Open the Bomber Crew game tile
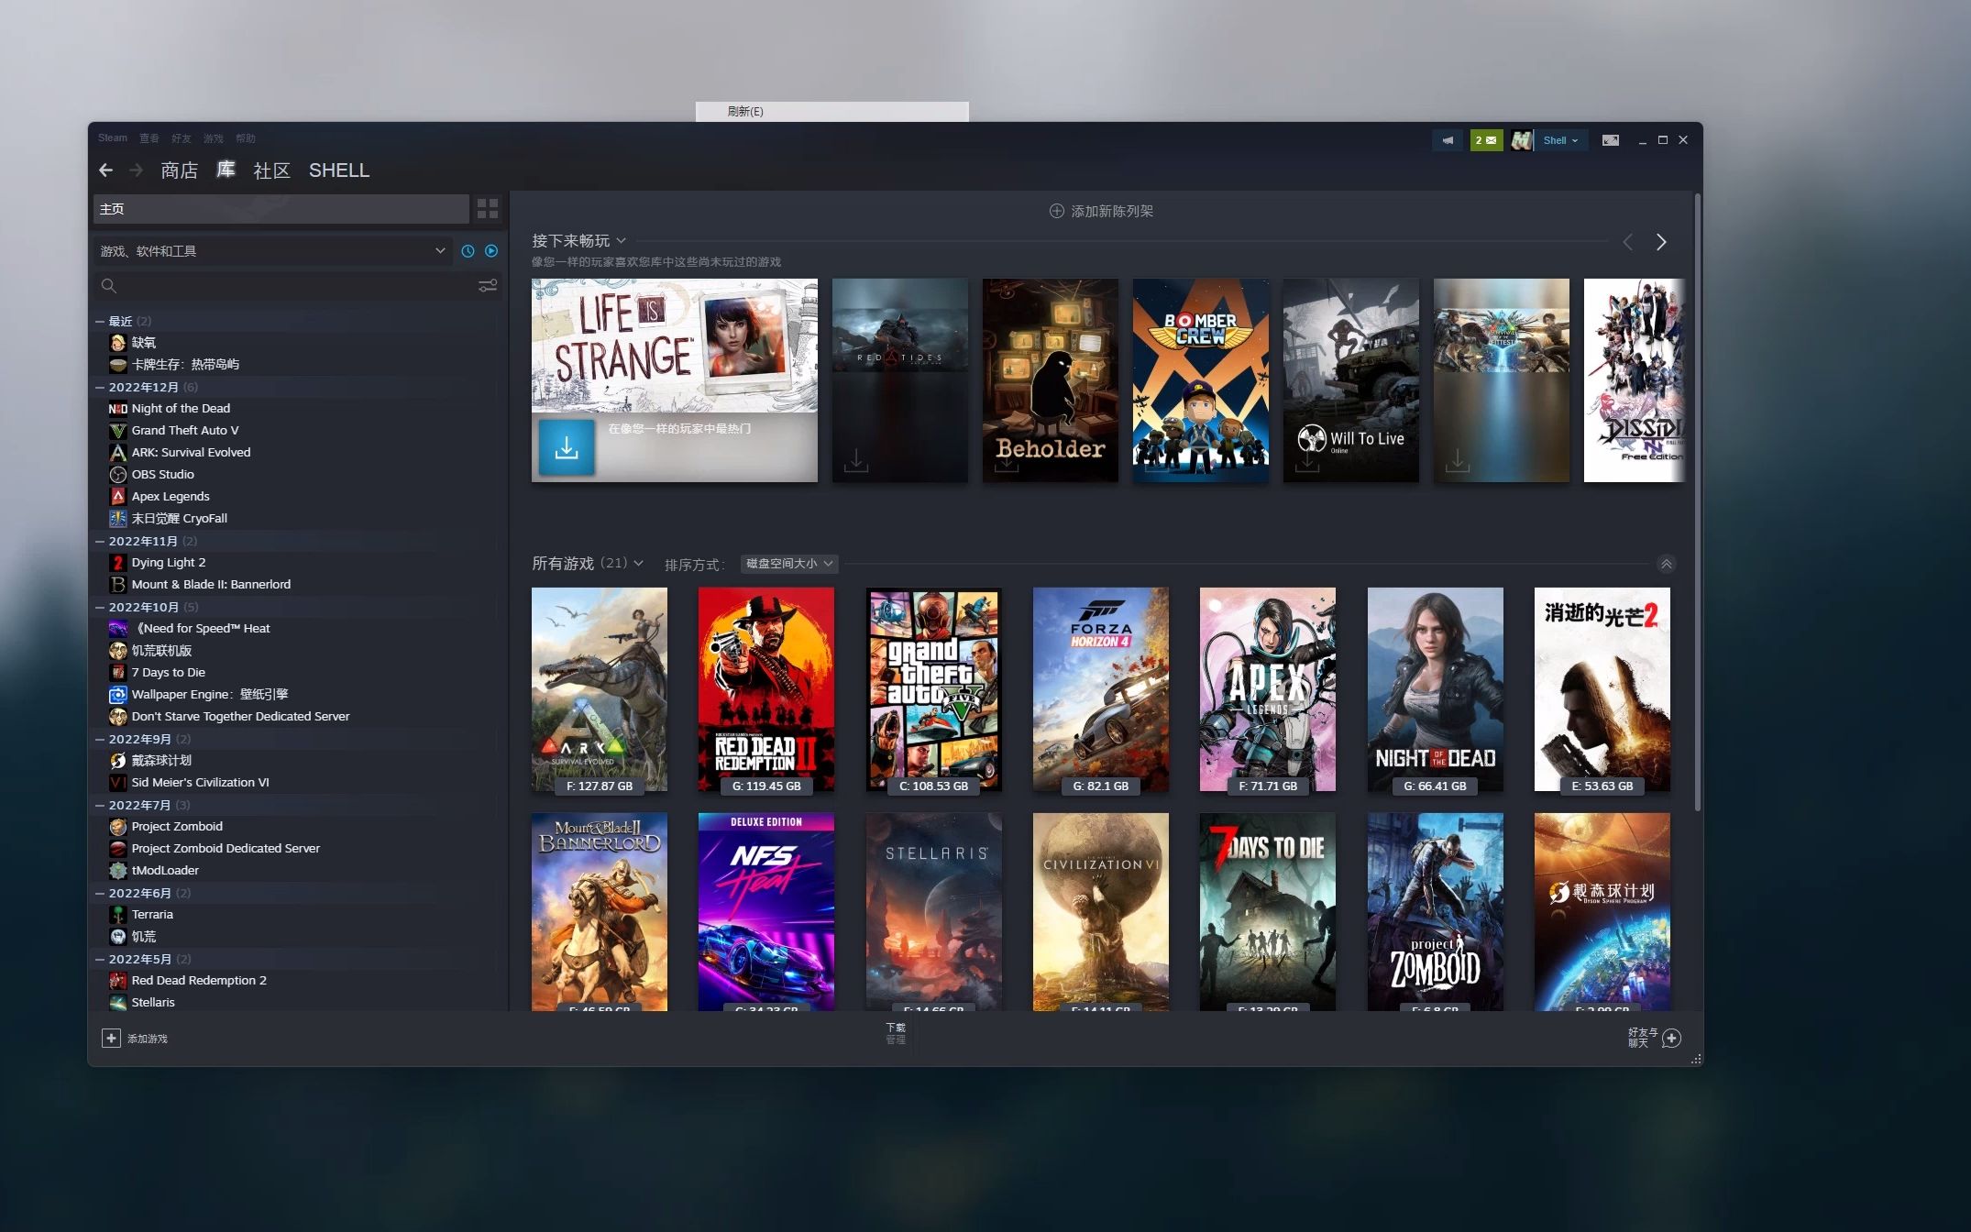The width and height of the screenshot is (1971, 1232). tap(1201, 380)
